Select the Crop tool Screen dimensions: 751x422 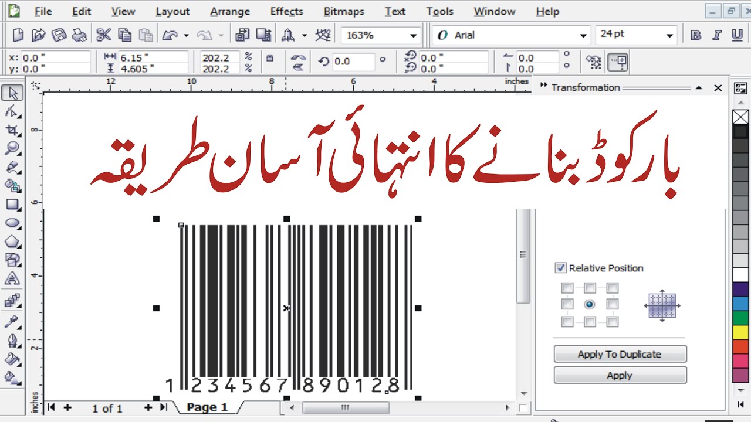[12, 130]
